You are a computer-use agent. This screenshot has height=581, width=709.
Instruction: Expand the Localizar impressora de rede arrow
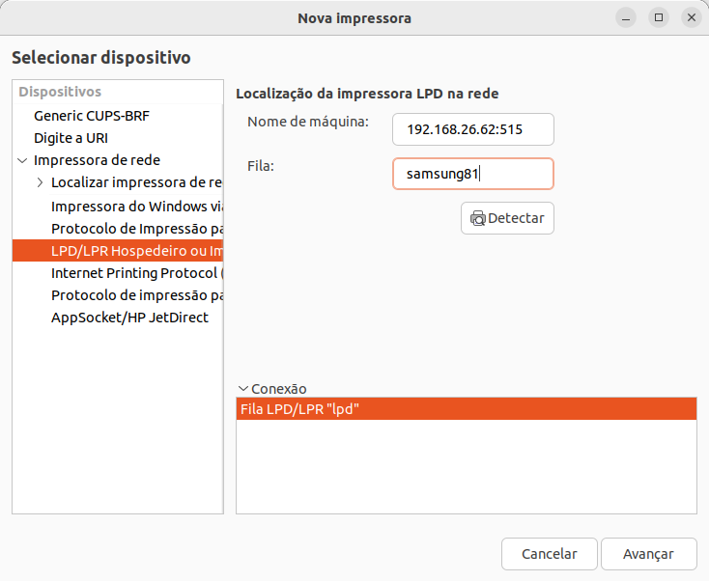click(40, 182)
